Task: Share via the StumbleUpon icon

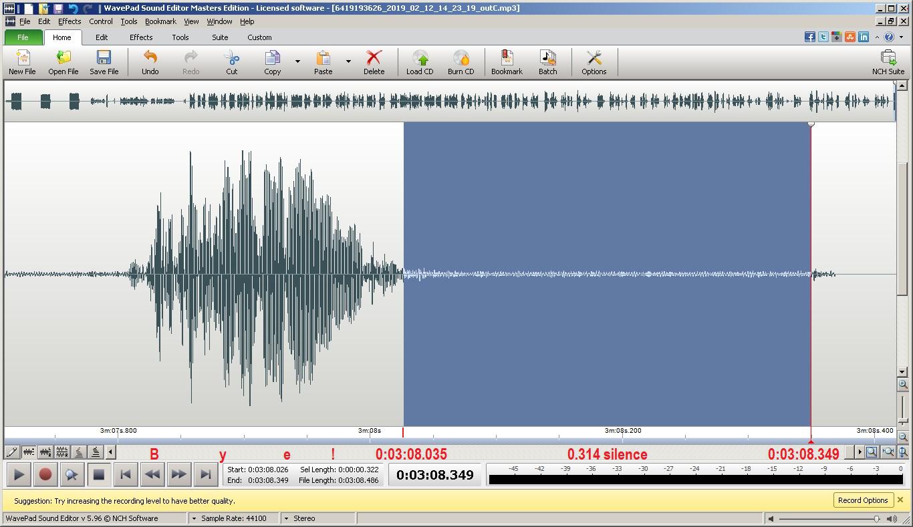Action: (850, 37)
